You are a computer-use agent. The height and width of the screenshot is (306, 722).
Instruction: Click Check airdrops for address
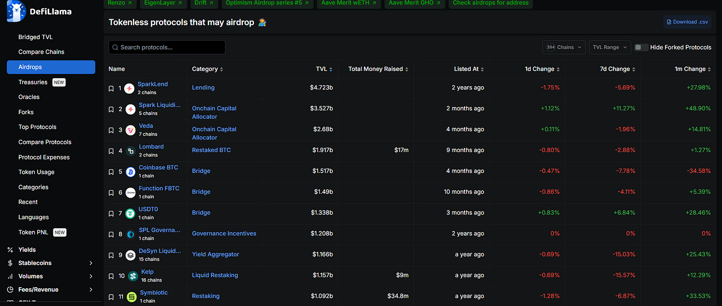(x=490, y=3)
